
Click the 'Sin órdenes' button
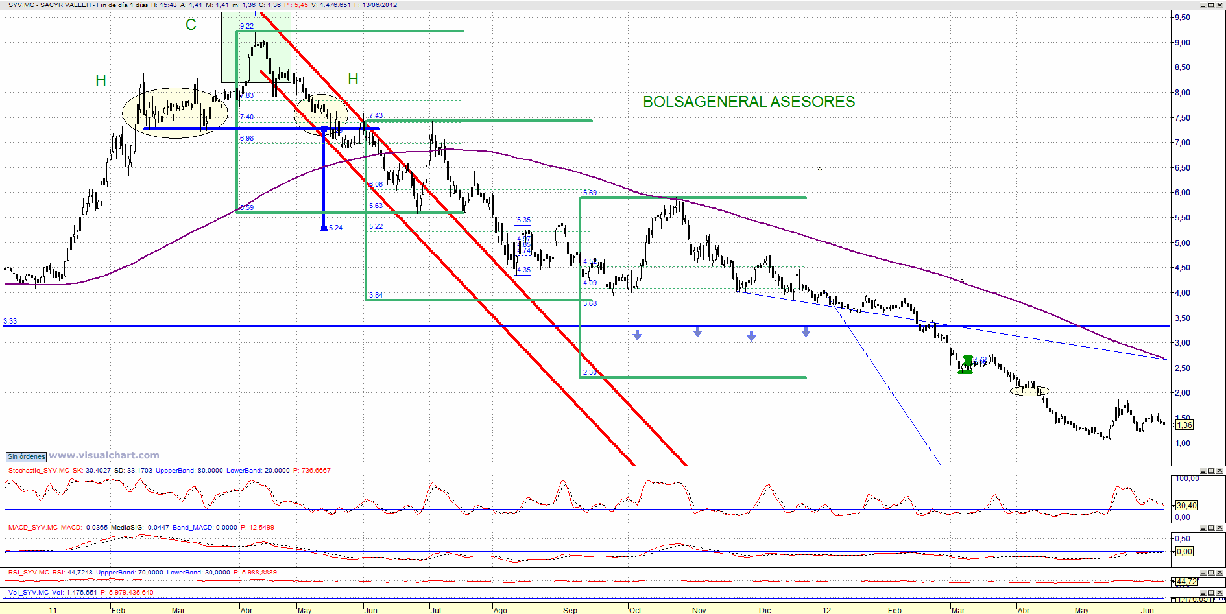click(27, 456)
